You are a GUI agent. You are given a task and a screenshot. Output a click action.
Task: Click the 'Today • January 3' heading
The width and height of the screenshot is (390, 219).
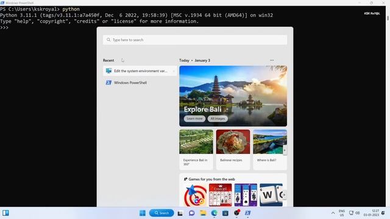(194, 60)
